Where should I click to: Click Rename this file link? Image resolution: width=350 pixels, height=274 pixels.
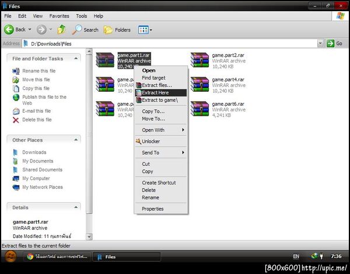[39, 71]
